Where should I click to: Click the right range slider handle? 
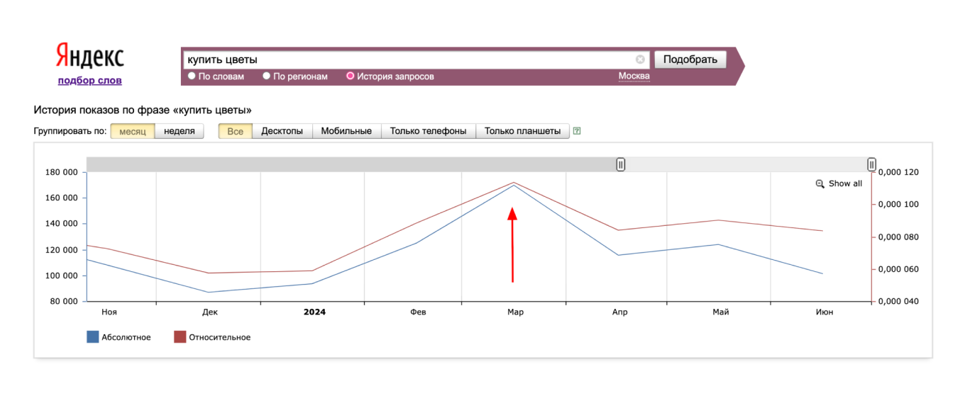(871, 164)
